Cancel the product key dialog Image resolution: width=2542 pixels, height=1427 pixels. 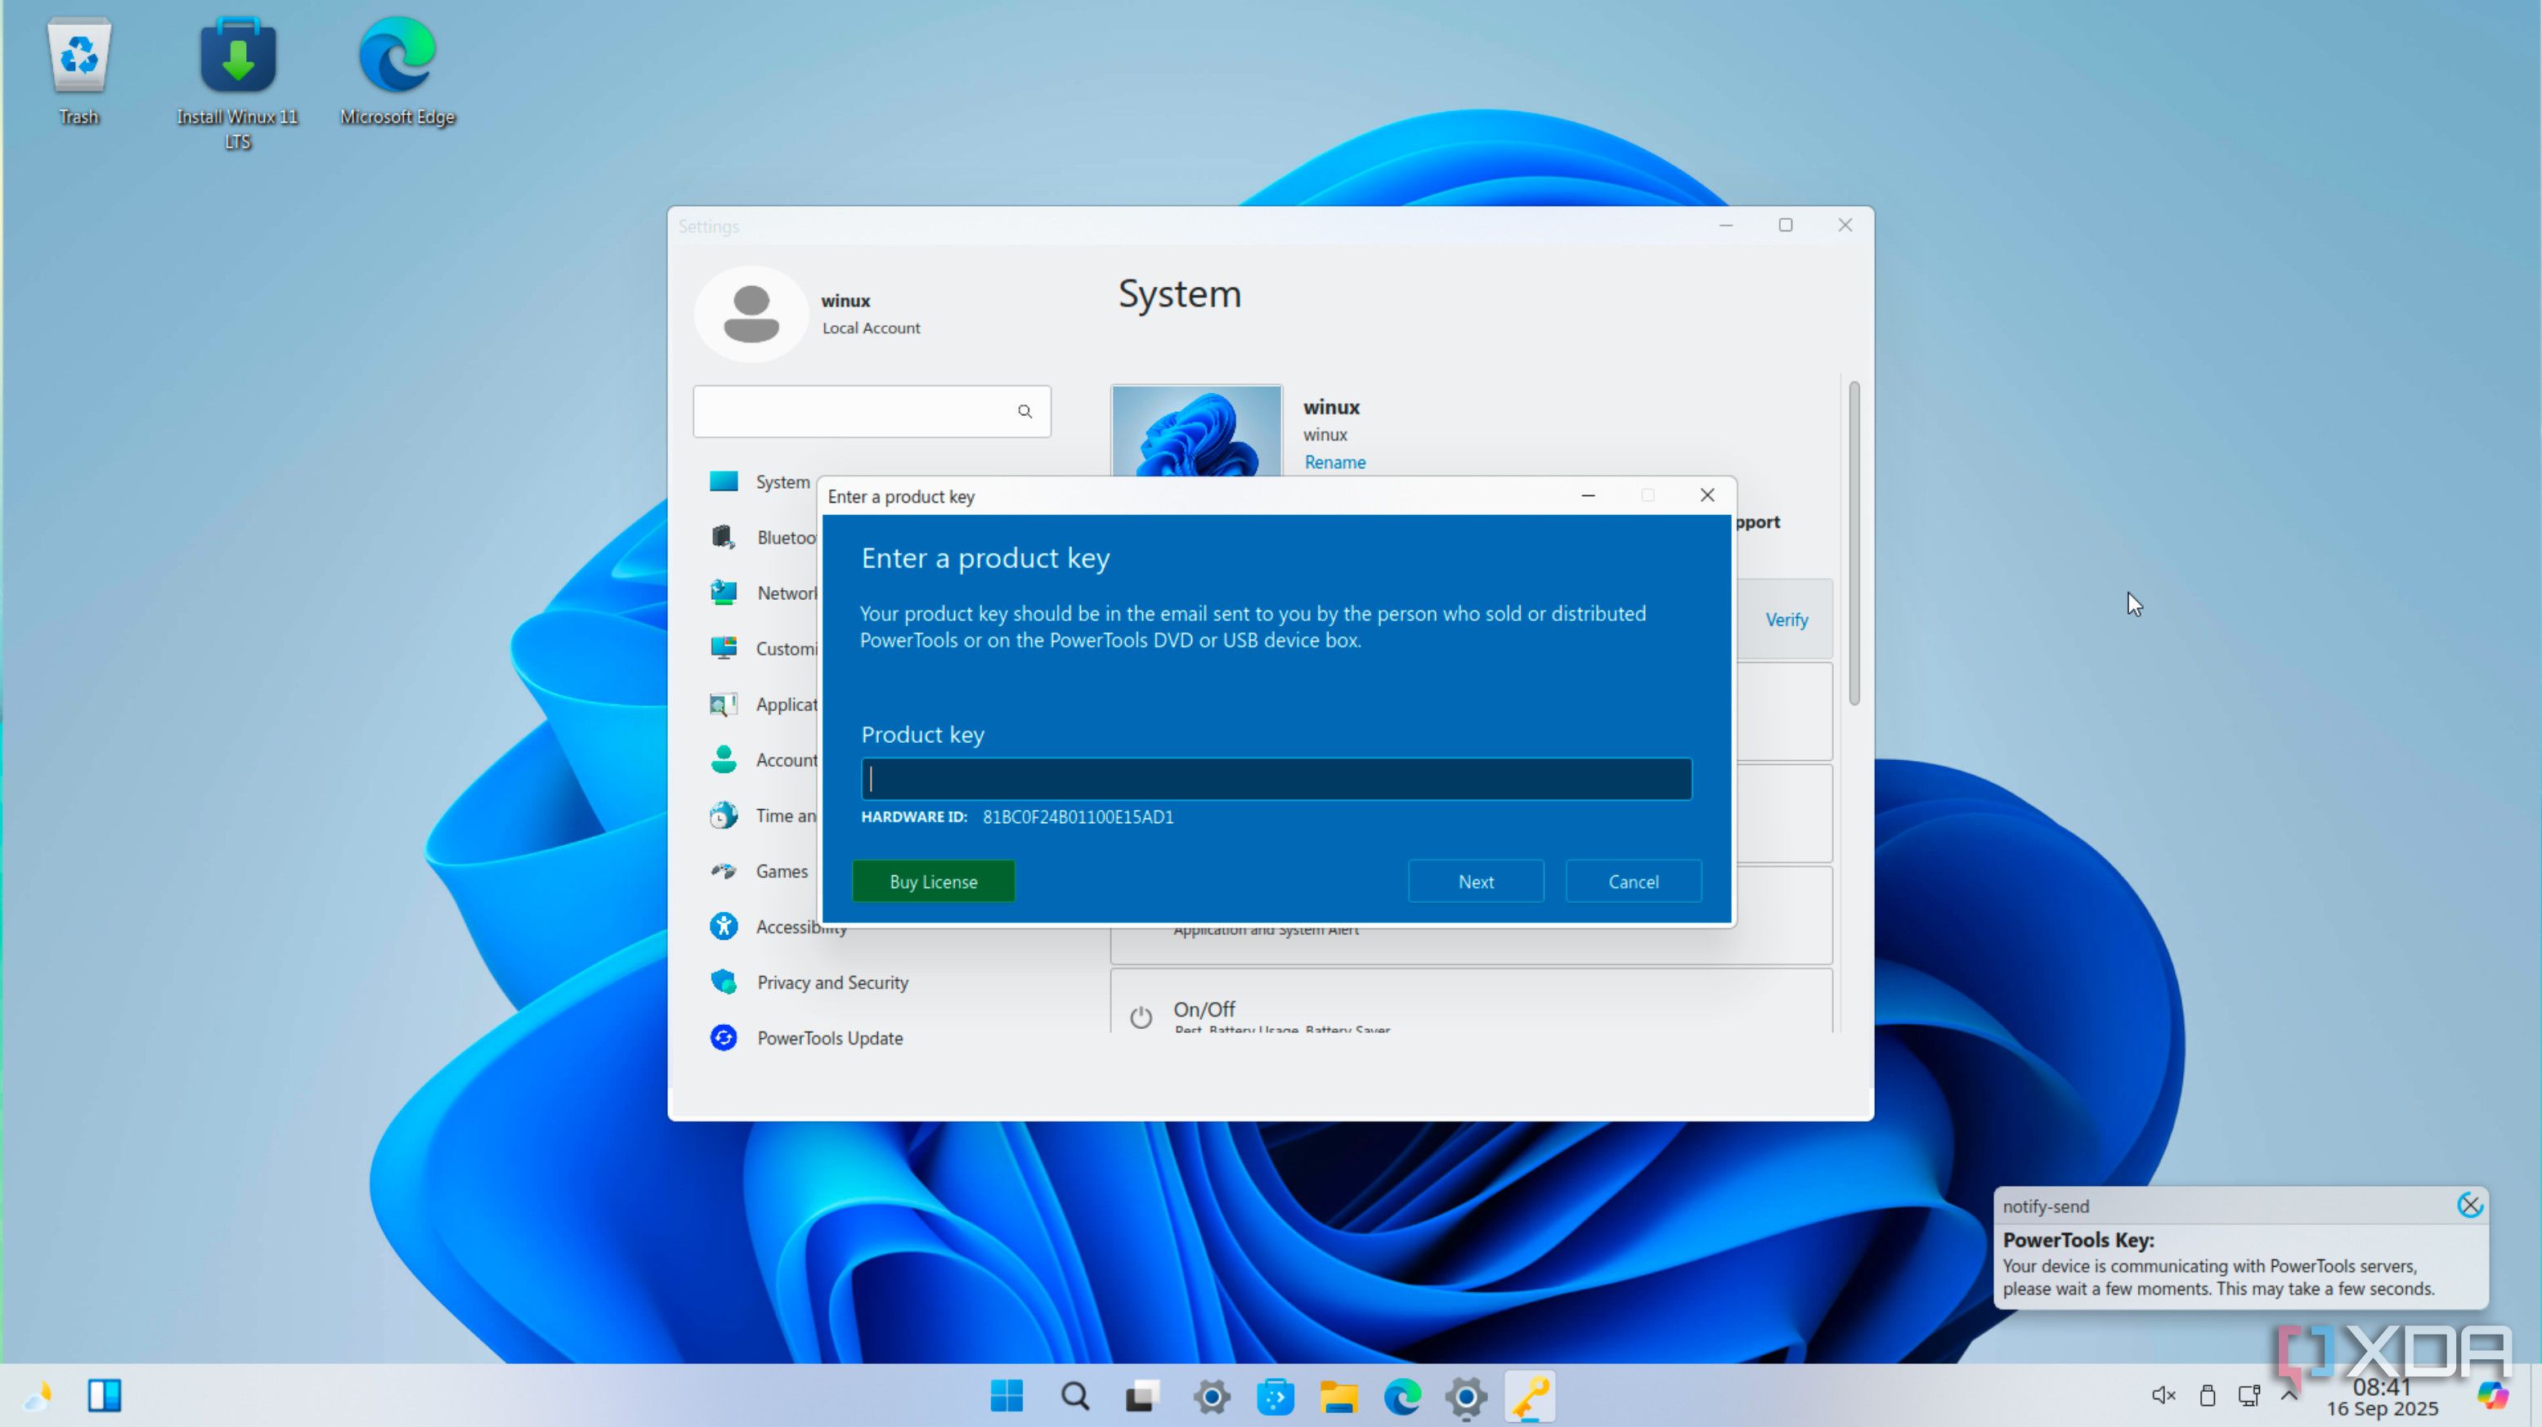[x=1633, y=881]
